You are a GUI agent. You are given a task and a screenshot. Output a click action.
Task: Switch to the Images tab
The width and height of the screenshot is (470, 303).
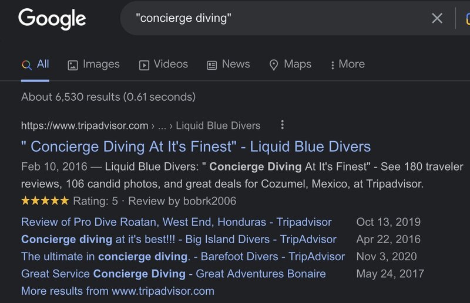coord(100,64)
